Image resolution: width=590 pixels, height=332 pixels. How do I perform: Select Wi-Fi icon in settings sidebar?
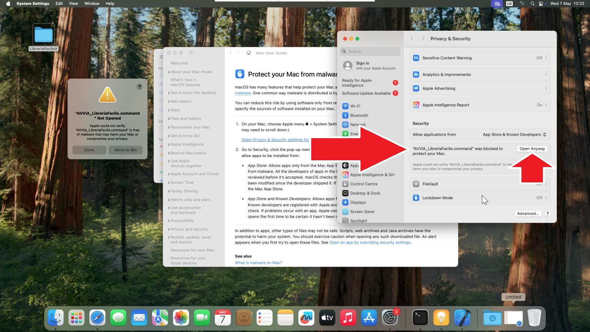345,106
